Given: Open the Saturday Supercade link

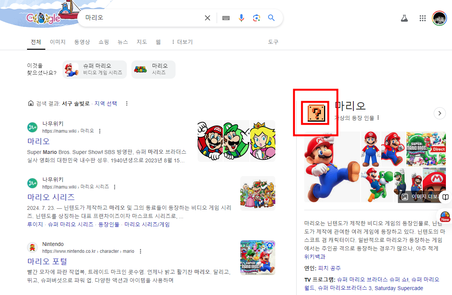Looking at the screenshot, I should coord(399,288).
